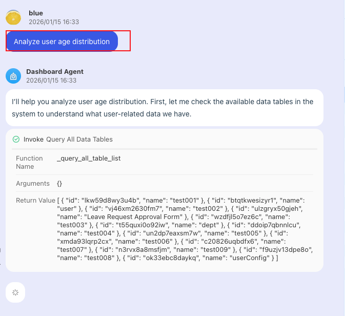Click the 'Dashboard Agent' name label

[55, 72]
